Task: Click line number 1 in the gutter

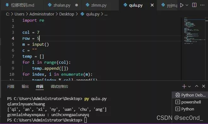Action: click(13, 21)
